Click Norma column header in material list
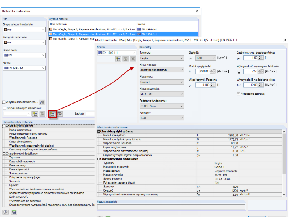This screenshot has width=289, height=224. pos(167,24)
